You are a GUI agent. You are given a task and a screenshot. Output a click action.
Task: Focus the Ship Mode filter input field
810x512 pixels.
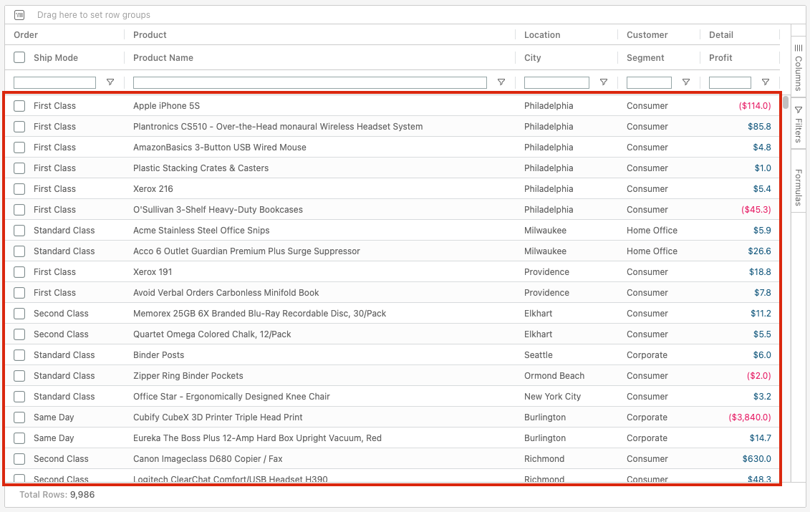point(54,83)
